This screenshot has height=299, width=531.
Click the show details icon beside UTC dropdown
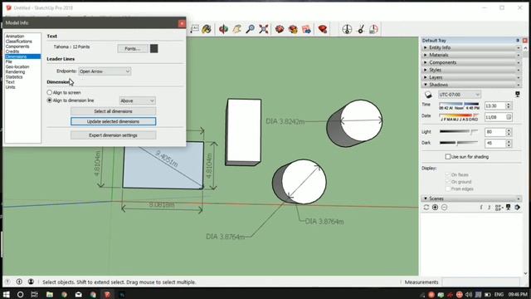[518, 94]
